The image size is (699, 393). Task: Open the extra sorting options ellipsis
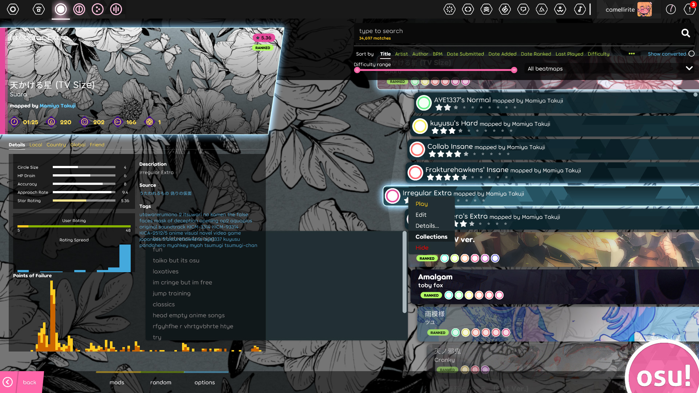click(x=632, y=53)
